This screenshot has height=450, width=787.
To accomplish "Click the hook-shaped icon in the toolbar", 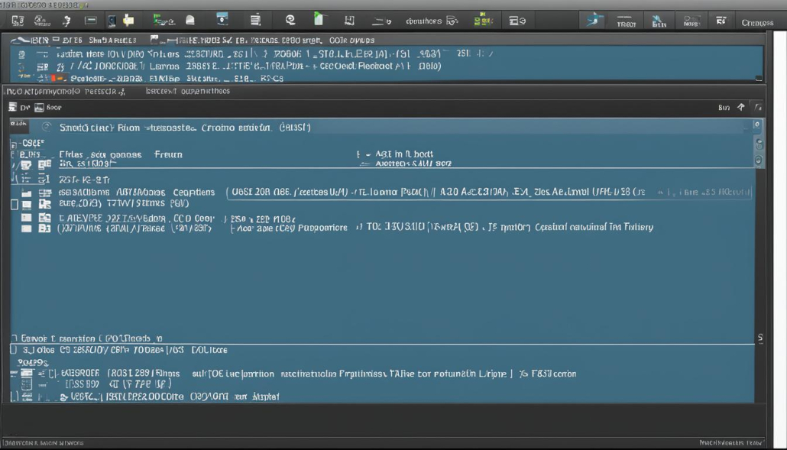I will pyautogui.click(x=66, y=21).
